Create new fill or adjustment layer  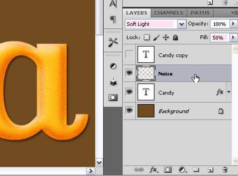coord(182,170)
